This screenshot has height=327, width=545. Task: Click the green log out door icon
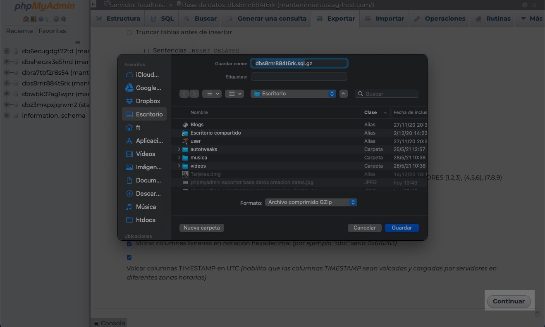click(33, 19)
